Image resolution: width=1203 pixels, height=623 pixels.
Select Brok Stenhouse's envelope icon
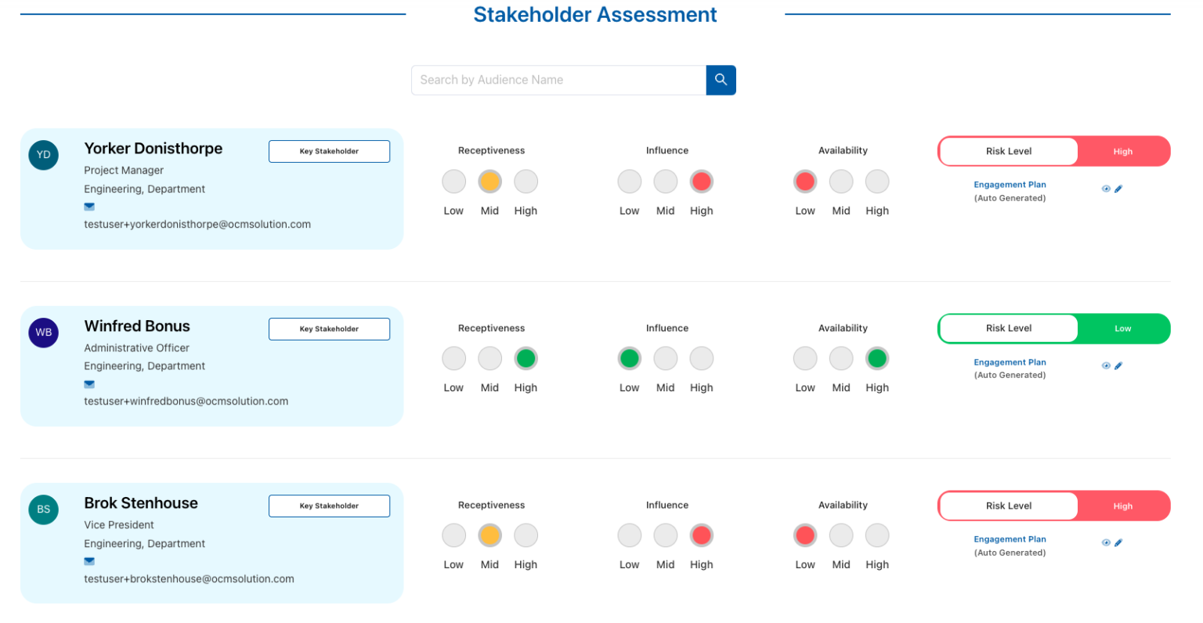click(89, 561)
